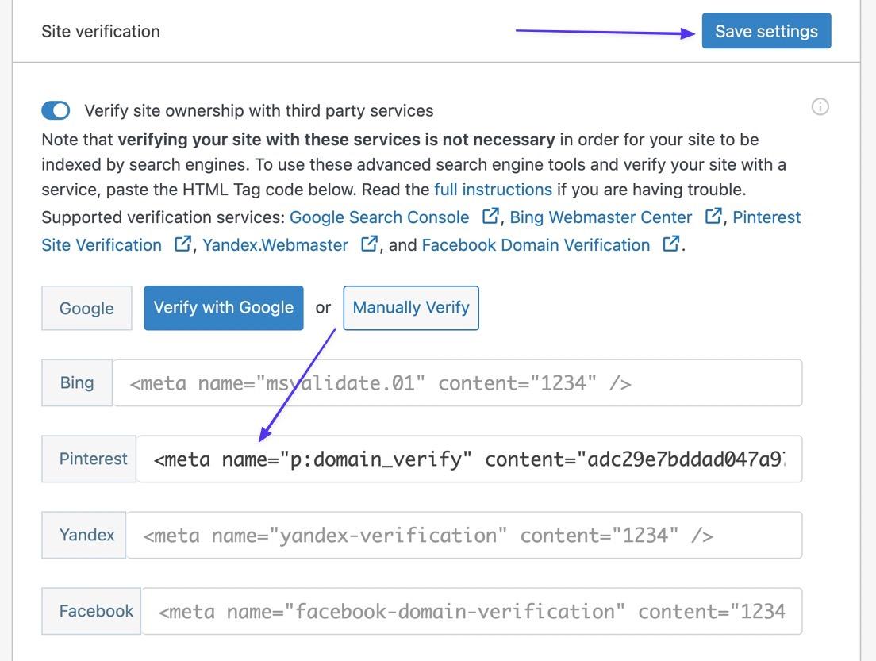Image resolution: width=876 pixels, height=661 pixels.
Task: Open the info icon beside site verification
Action: (x=820, y=107)
